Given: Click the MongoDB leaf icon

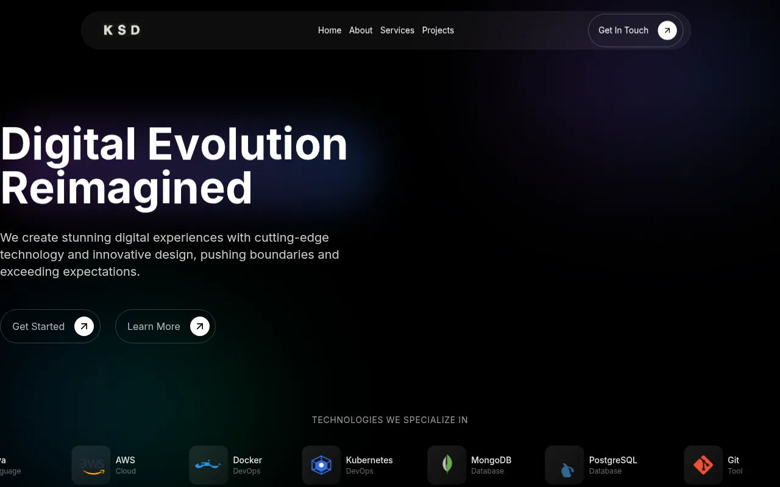Looking at the screenshot, I should coord(447,465).
